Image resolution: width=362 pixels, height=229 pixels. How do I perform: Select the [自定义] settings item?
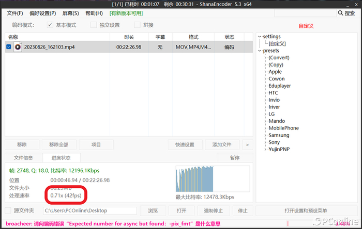pos(277,43)
